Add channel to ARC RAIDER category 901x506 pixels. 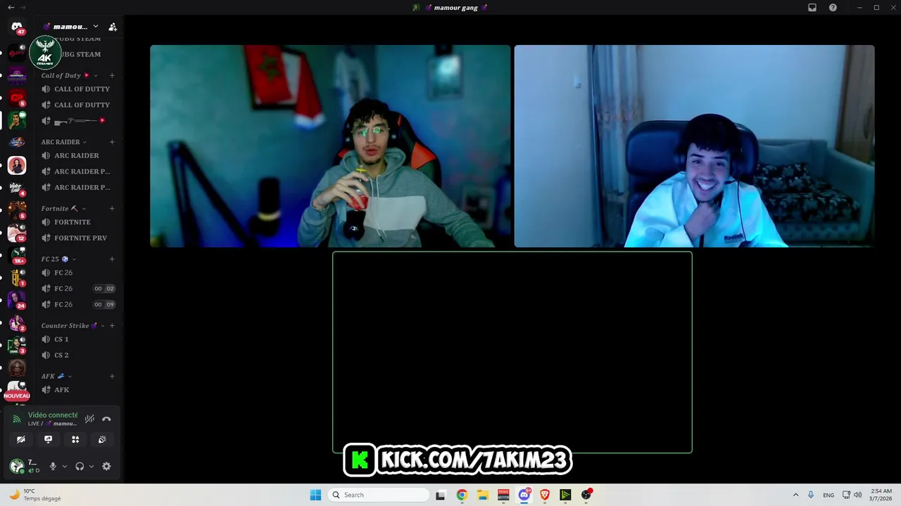pyautogui.click(x=112, y=142)
